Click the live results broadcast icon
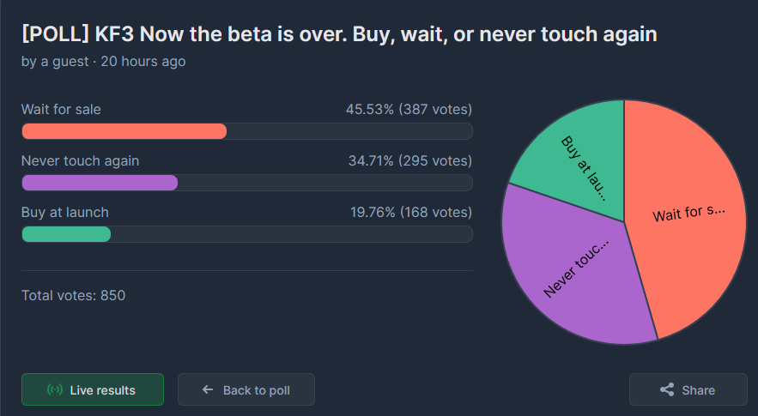This screenshot has height=416, width=758. (x=55, y=390)
